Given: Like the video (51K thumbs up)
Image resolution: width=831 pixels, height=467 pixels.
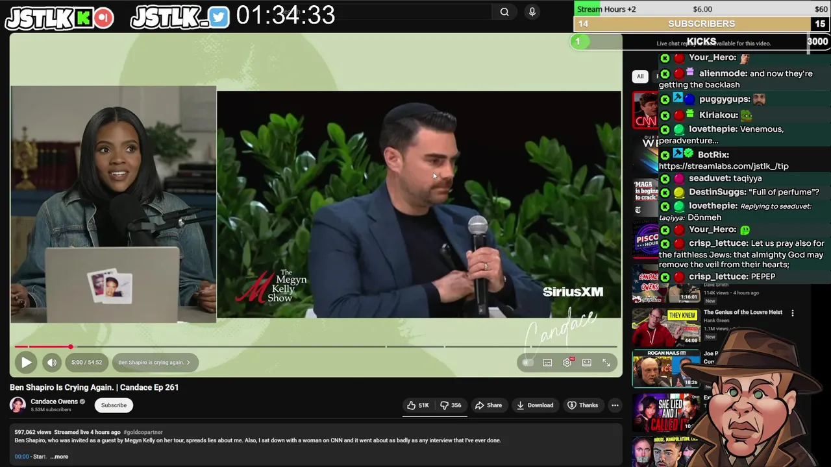Looking at the screenshot, I should coord(418,405).
